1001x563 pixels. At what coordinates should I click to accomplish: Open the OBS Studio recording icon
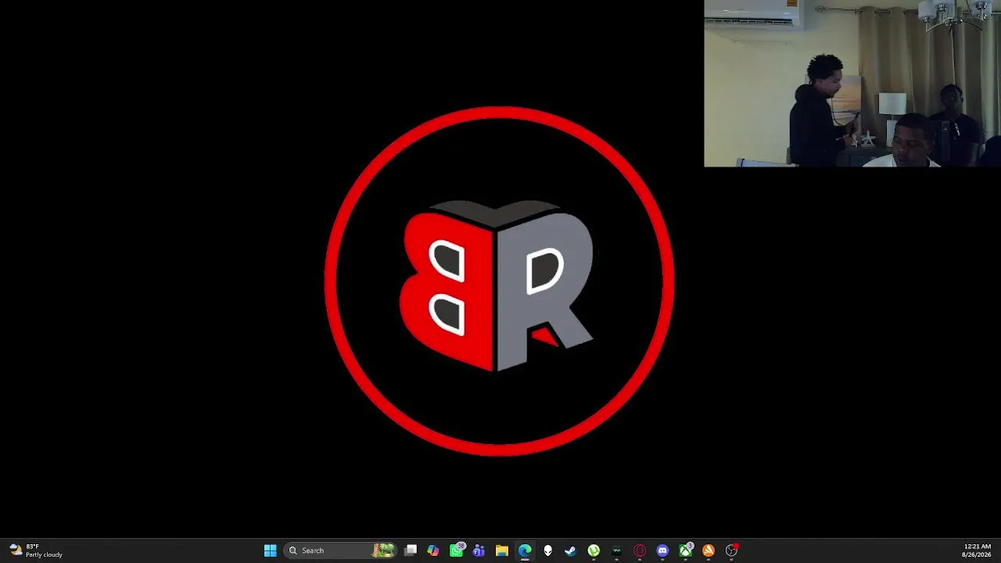[731, 550]
